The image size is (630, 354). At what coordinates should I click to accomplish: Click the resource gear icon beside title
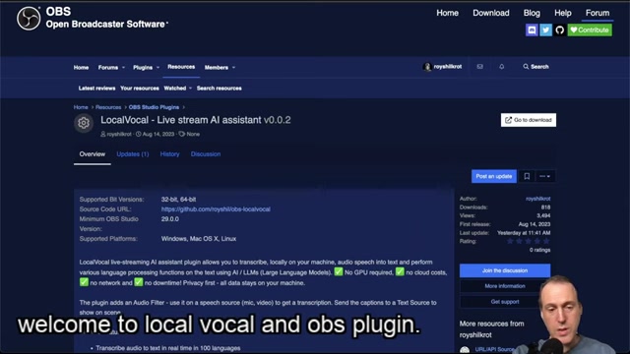[84, 123]
